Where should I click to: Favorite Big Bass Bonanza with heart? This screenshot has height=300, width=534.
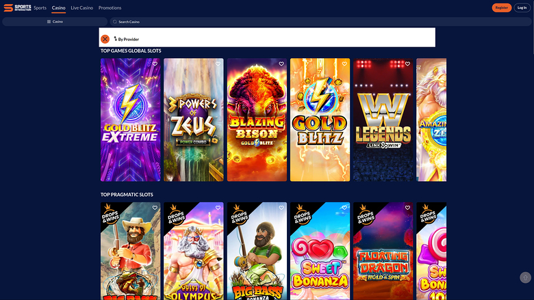point(281,208)
